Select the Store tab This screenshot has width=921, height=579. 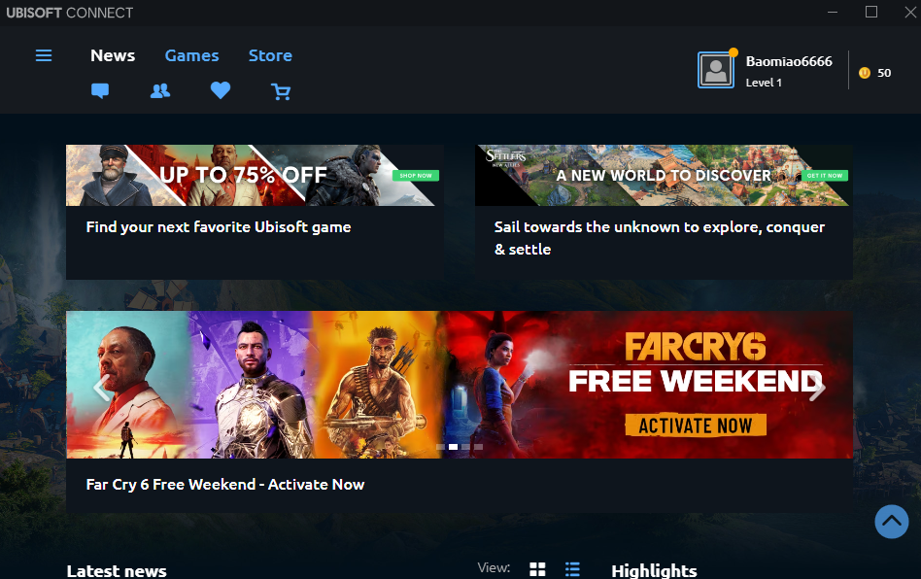click(270, 55)
